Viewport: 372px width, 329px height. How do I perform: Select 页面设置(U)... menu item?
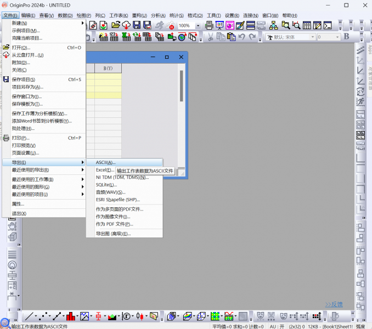[x=44, y=153]
